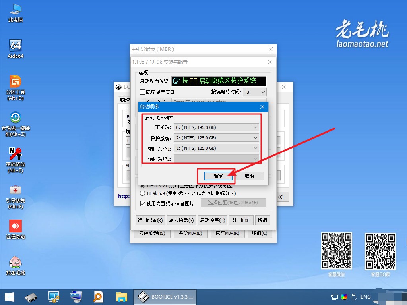This screenshot has height=305, width=407.
Task: Click the 备份MBR(B) button
Action: 190,234
